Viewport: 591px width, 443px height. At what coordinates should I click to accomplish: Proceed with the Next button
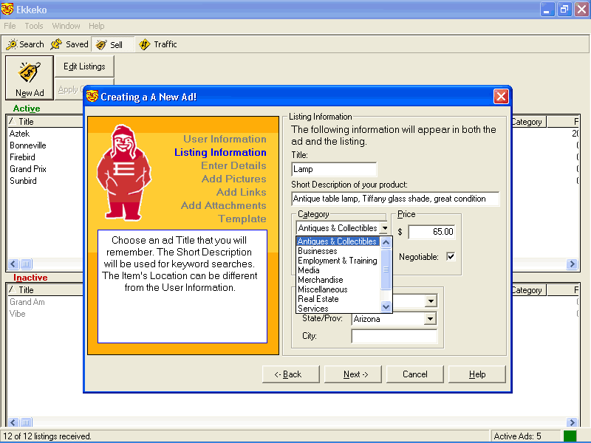(353, 374)
